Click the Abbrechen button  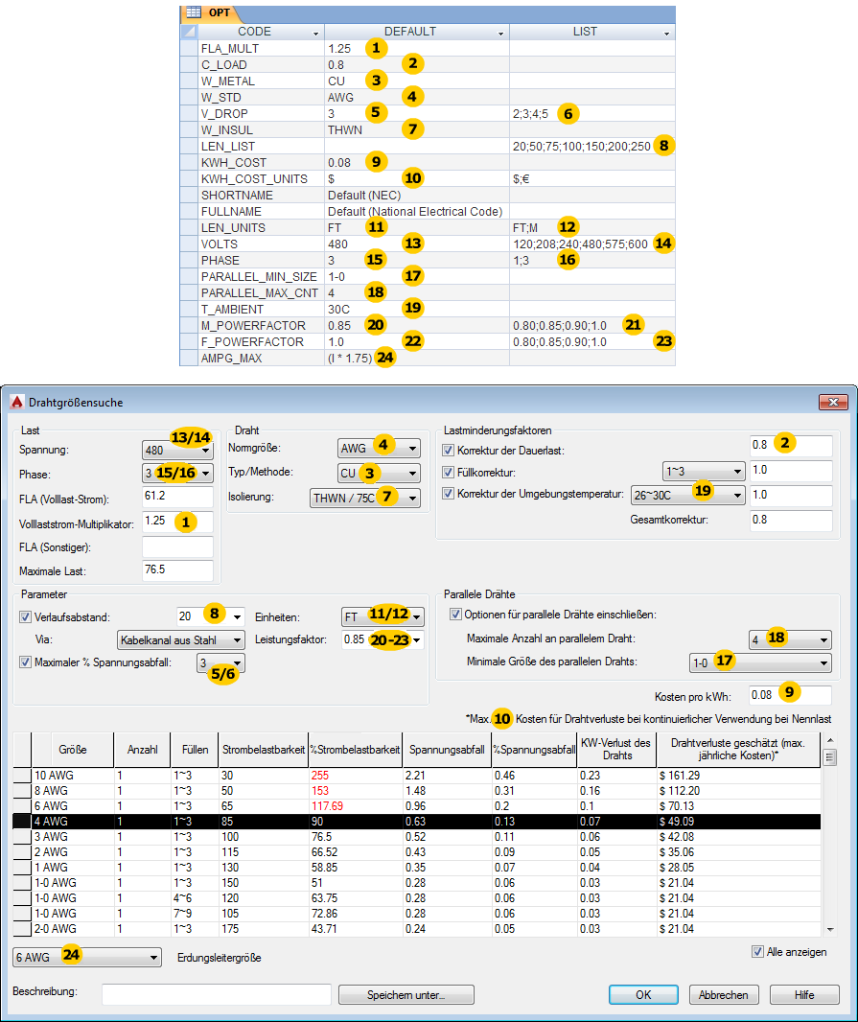coord(724,994)
